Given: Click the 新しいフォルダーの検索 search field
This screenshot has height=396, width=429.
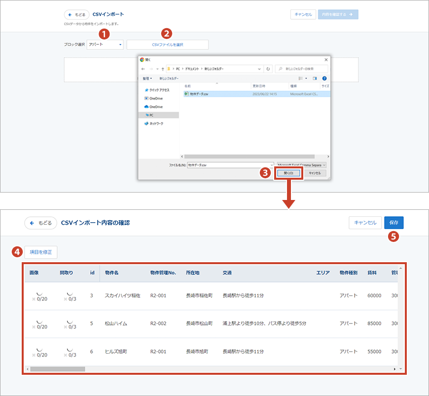Looking at the screenshot, I should [x=301, y=69].
